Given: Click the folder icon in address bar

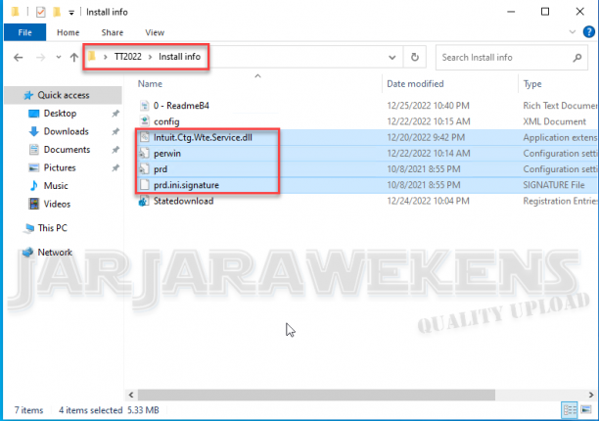Looking at the screenshot, I should coord(92,57).
